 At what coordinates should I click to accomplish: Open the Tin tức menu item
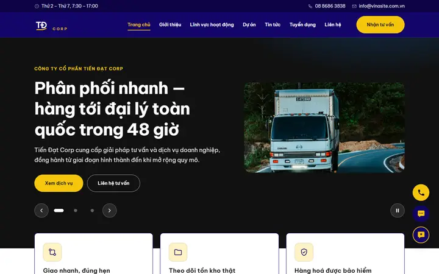(273, 24)
